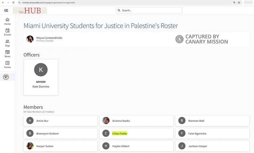Click Maysa Constandinidis name
This screenshot has width=254, height=153.
click(x=49, y=38)
